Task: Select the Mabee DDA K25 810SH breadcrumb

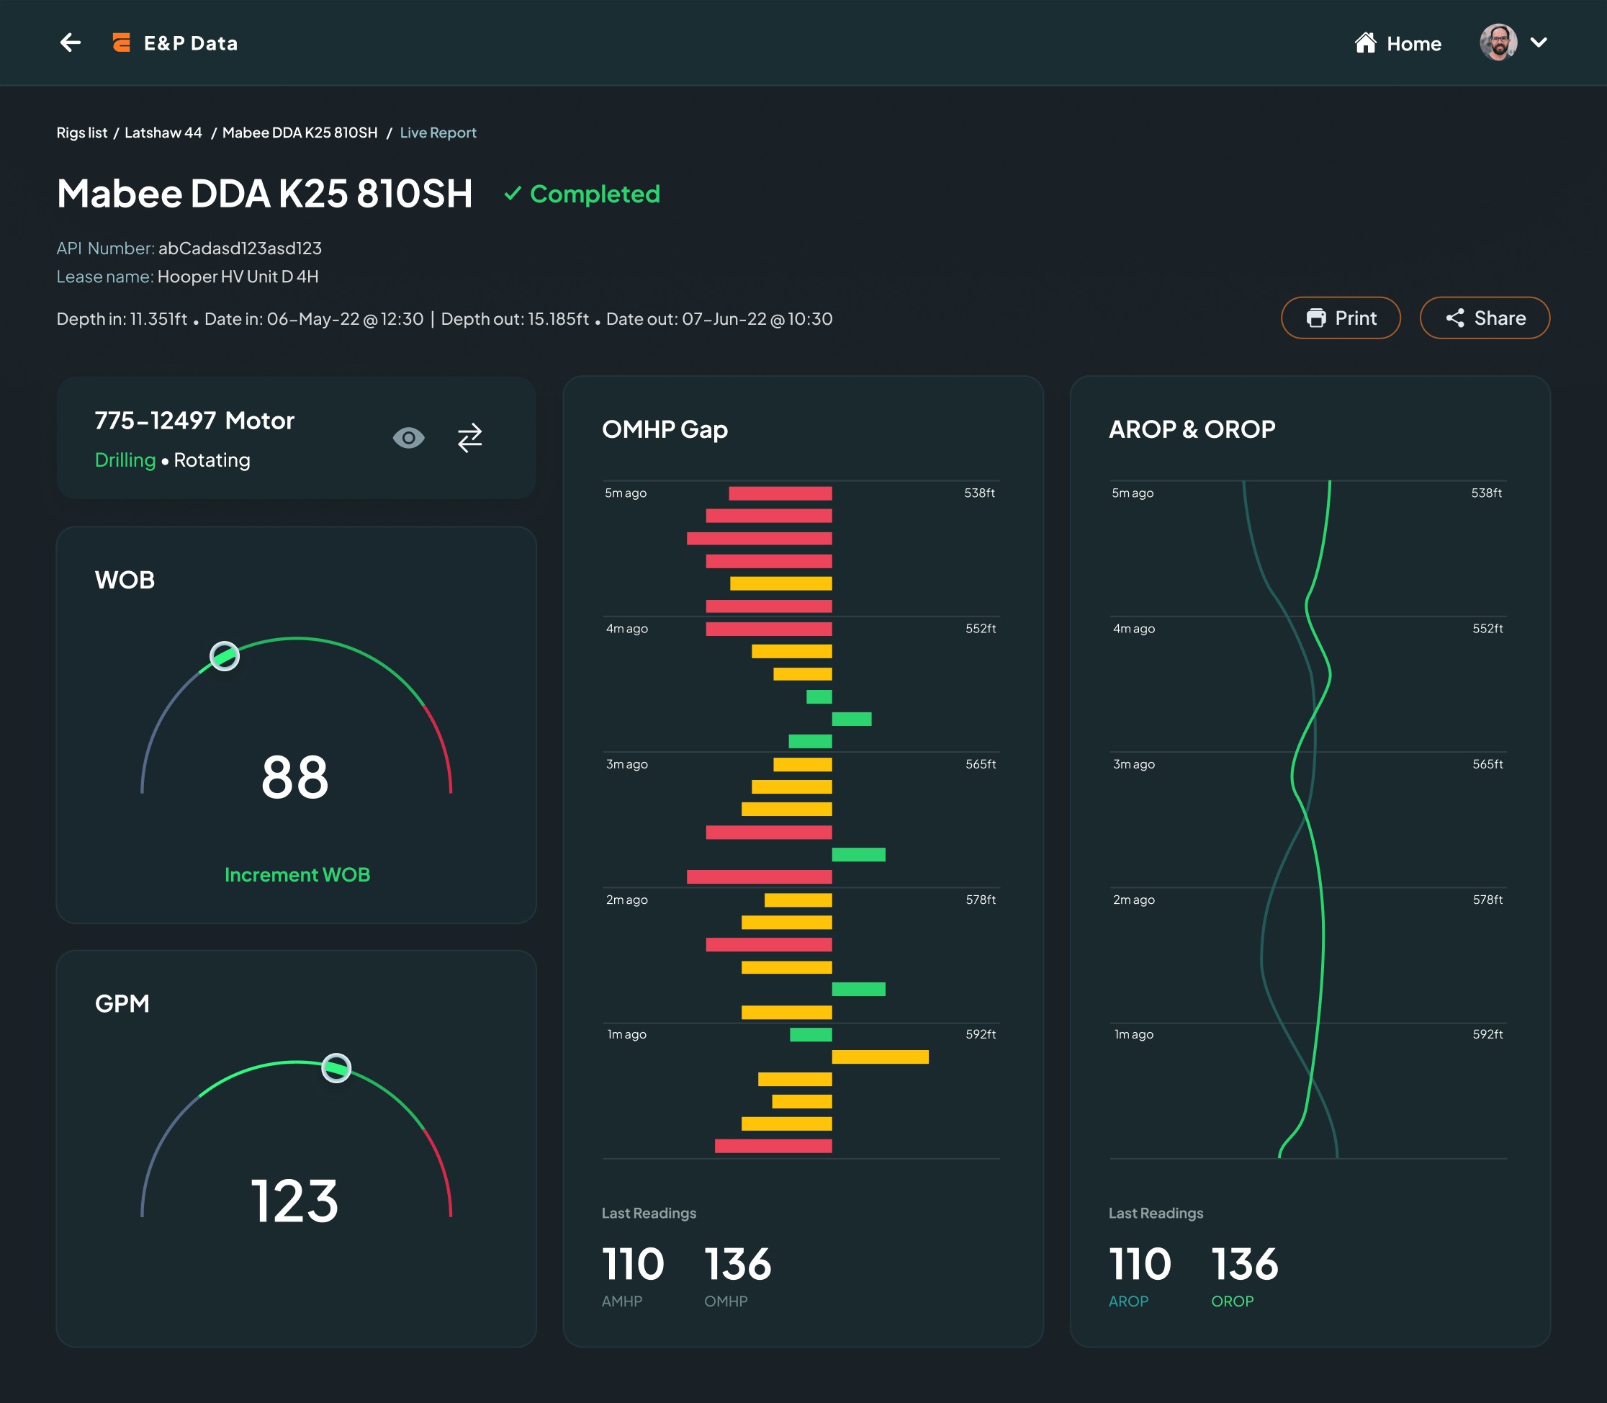Action: tap(300, 133)
